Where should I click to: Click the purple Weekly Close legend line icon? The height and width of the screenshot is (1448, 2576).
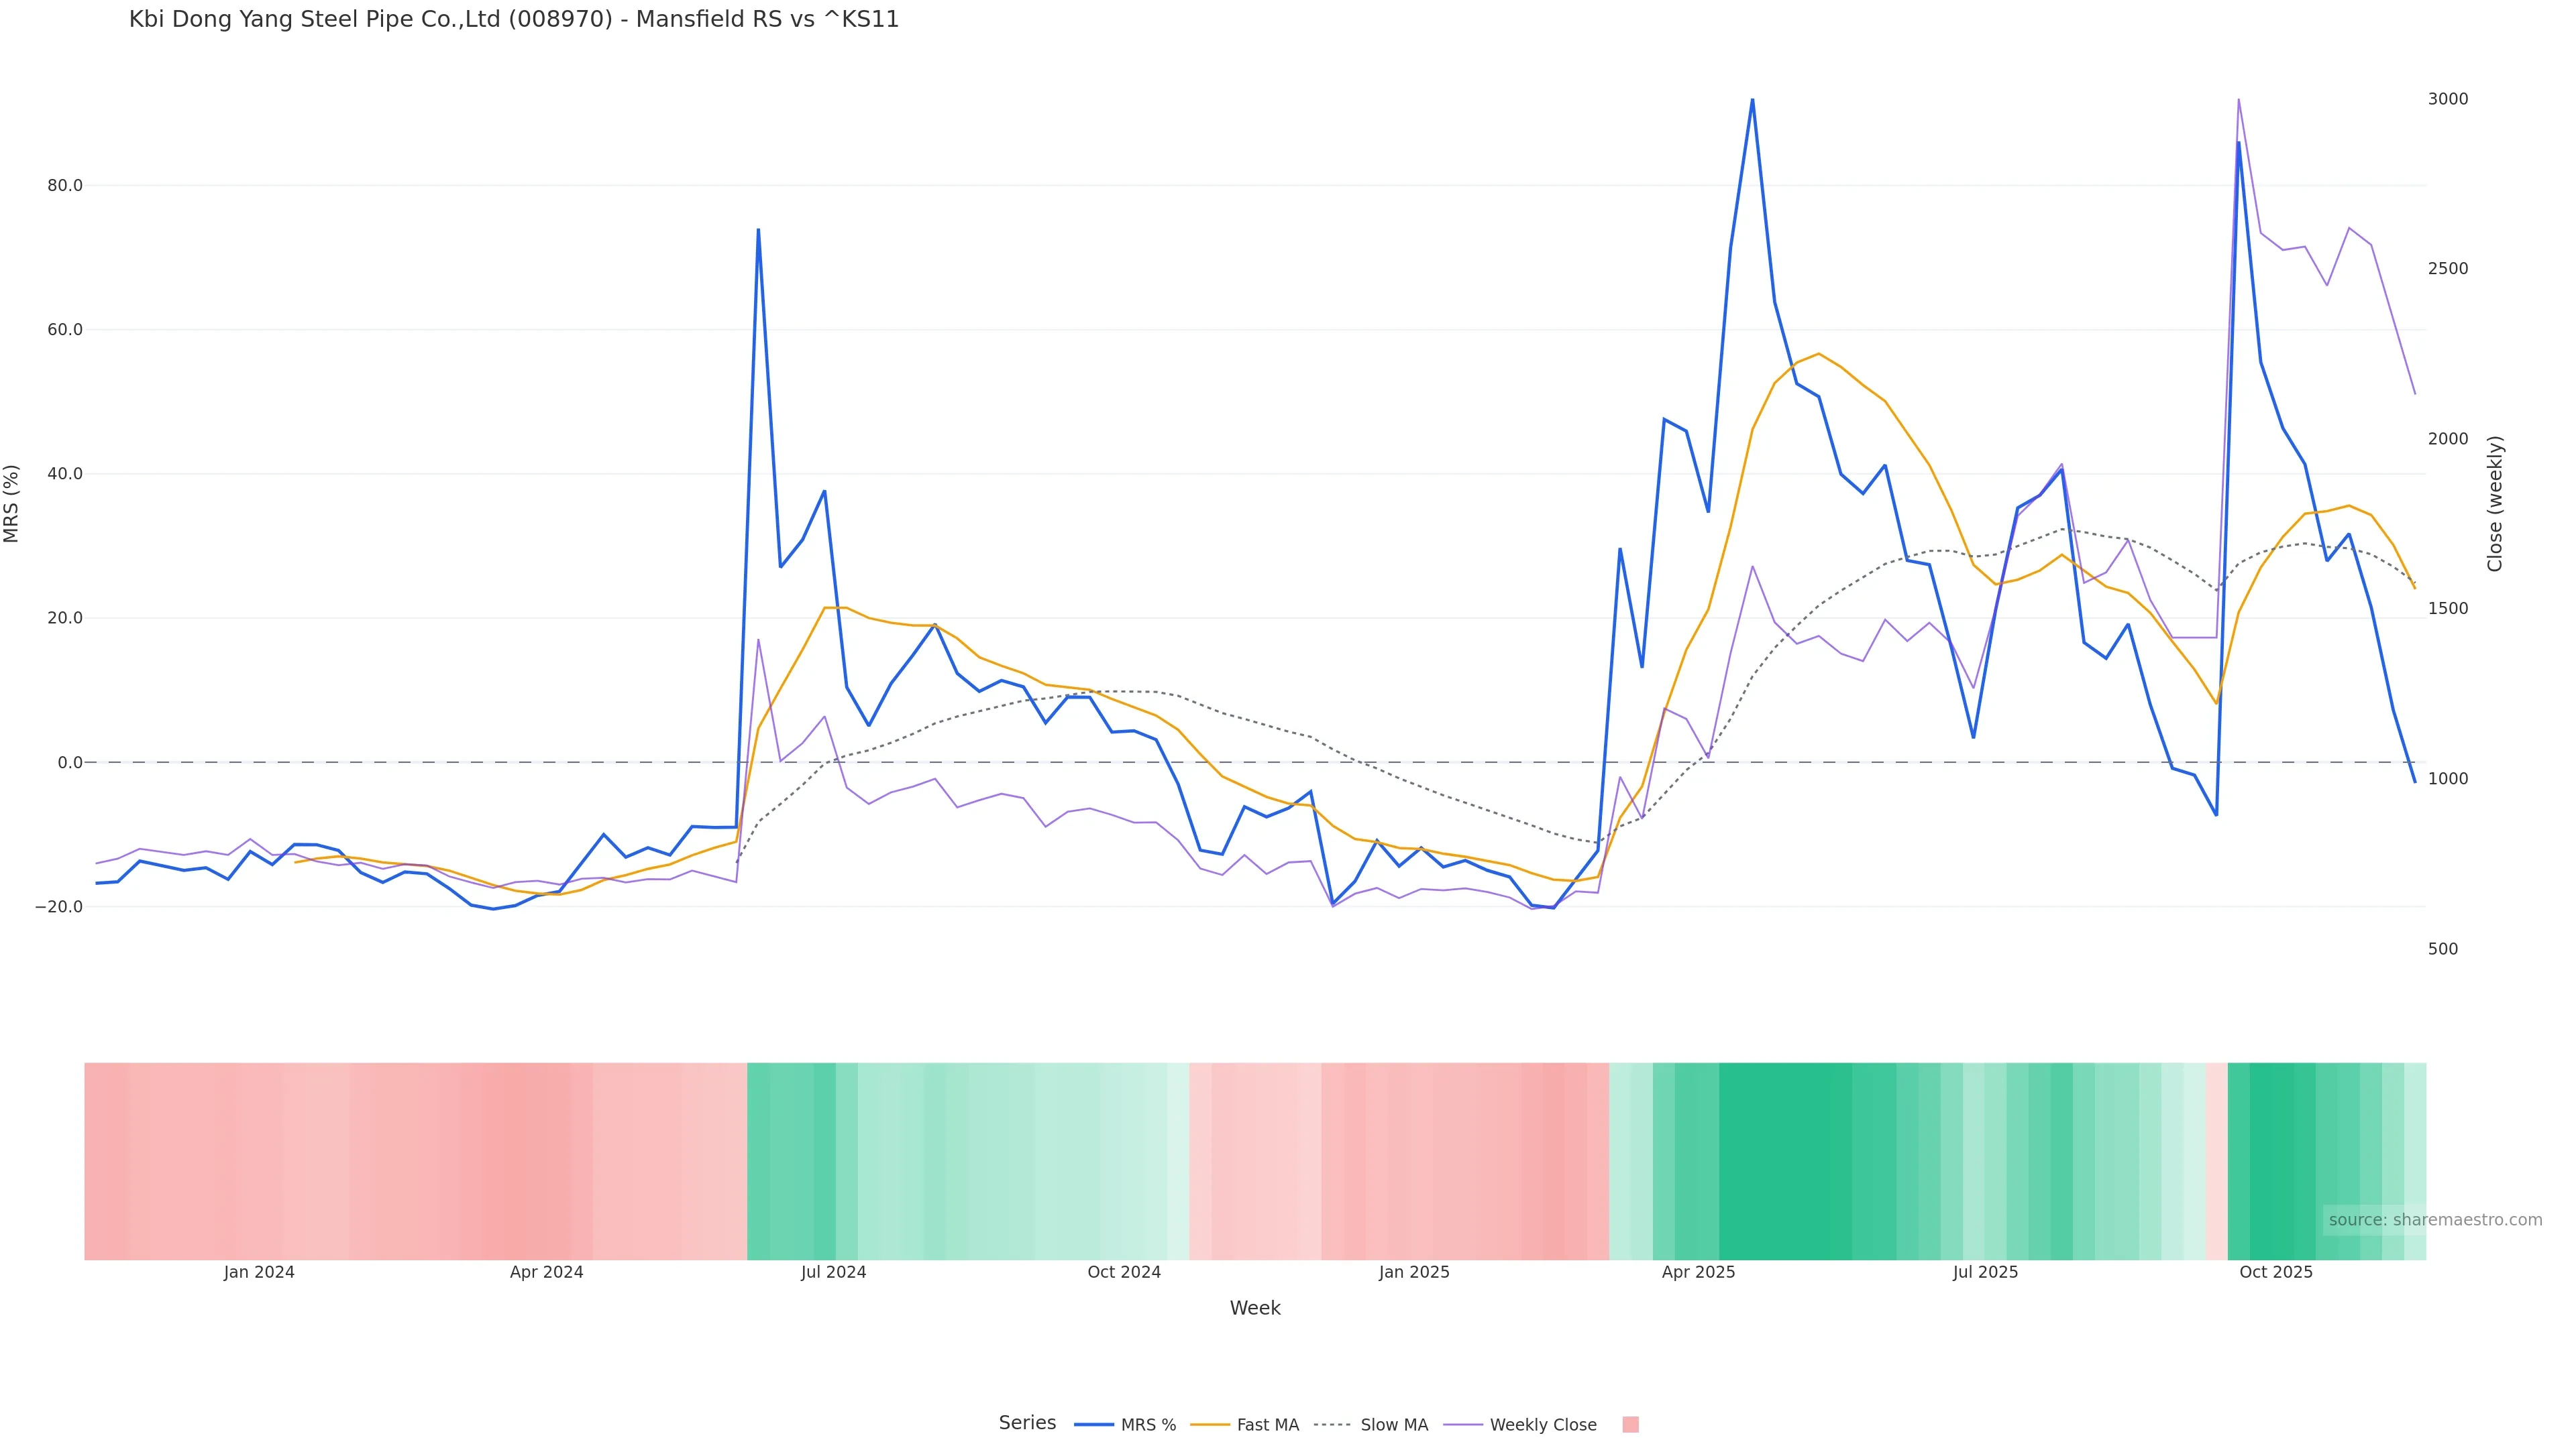click(x=1463, y=1425)
